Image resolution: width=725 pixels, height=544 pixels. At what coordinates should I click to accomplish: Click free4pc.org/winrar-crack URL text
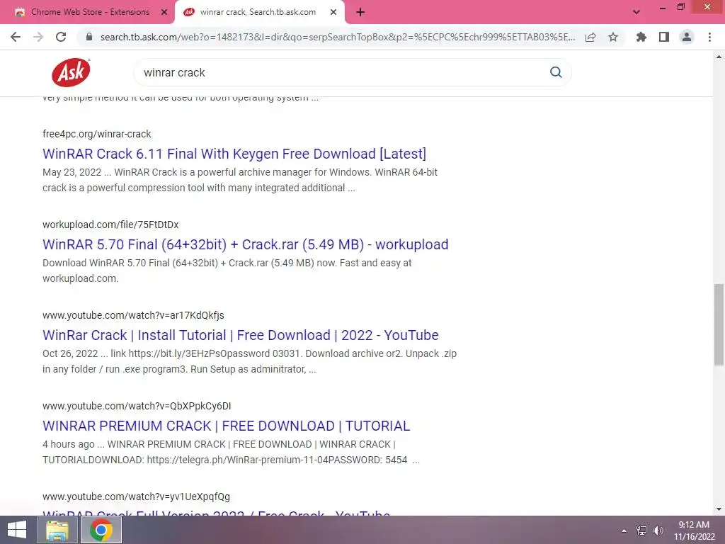(x=96, y=134)
